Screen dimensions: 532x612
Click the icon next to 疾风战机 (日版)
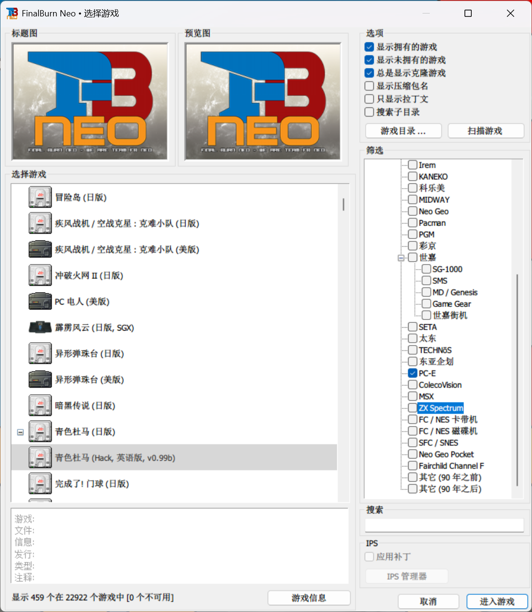(40, 223)
